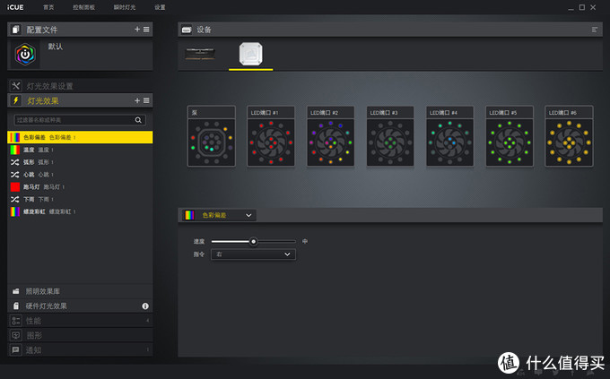Click the 灯光效果 lightning bolt icon

coord(15,100)
